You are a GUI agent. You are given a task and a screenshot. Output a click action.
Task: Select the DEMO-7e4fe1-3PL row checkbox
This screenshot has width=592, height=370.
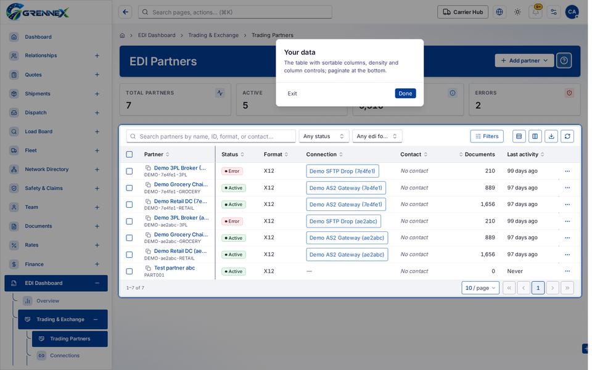pos(129,171)
